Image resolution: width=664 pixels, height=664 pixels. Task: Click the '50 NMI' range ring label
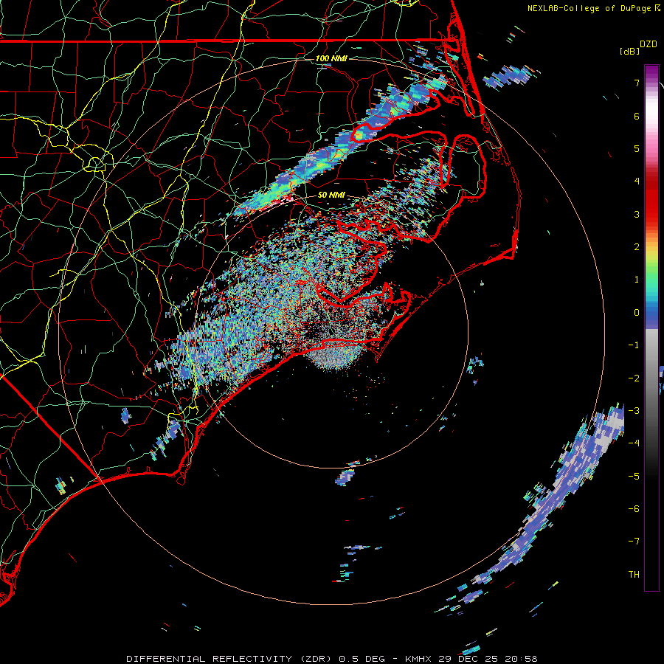[x=331, y=195]
